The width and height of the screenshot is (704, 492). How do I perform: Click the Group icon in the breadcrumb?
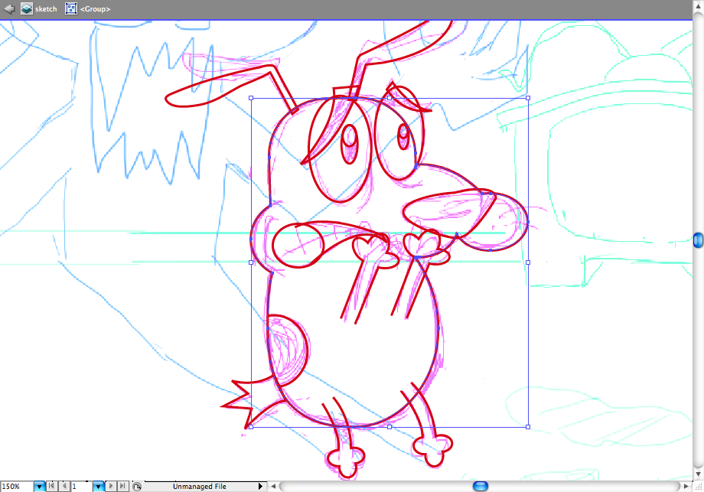[x=71, y=8]
